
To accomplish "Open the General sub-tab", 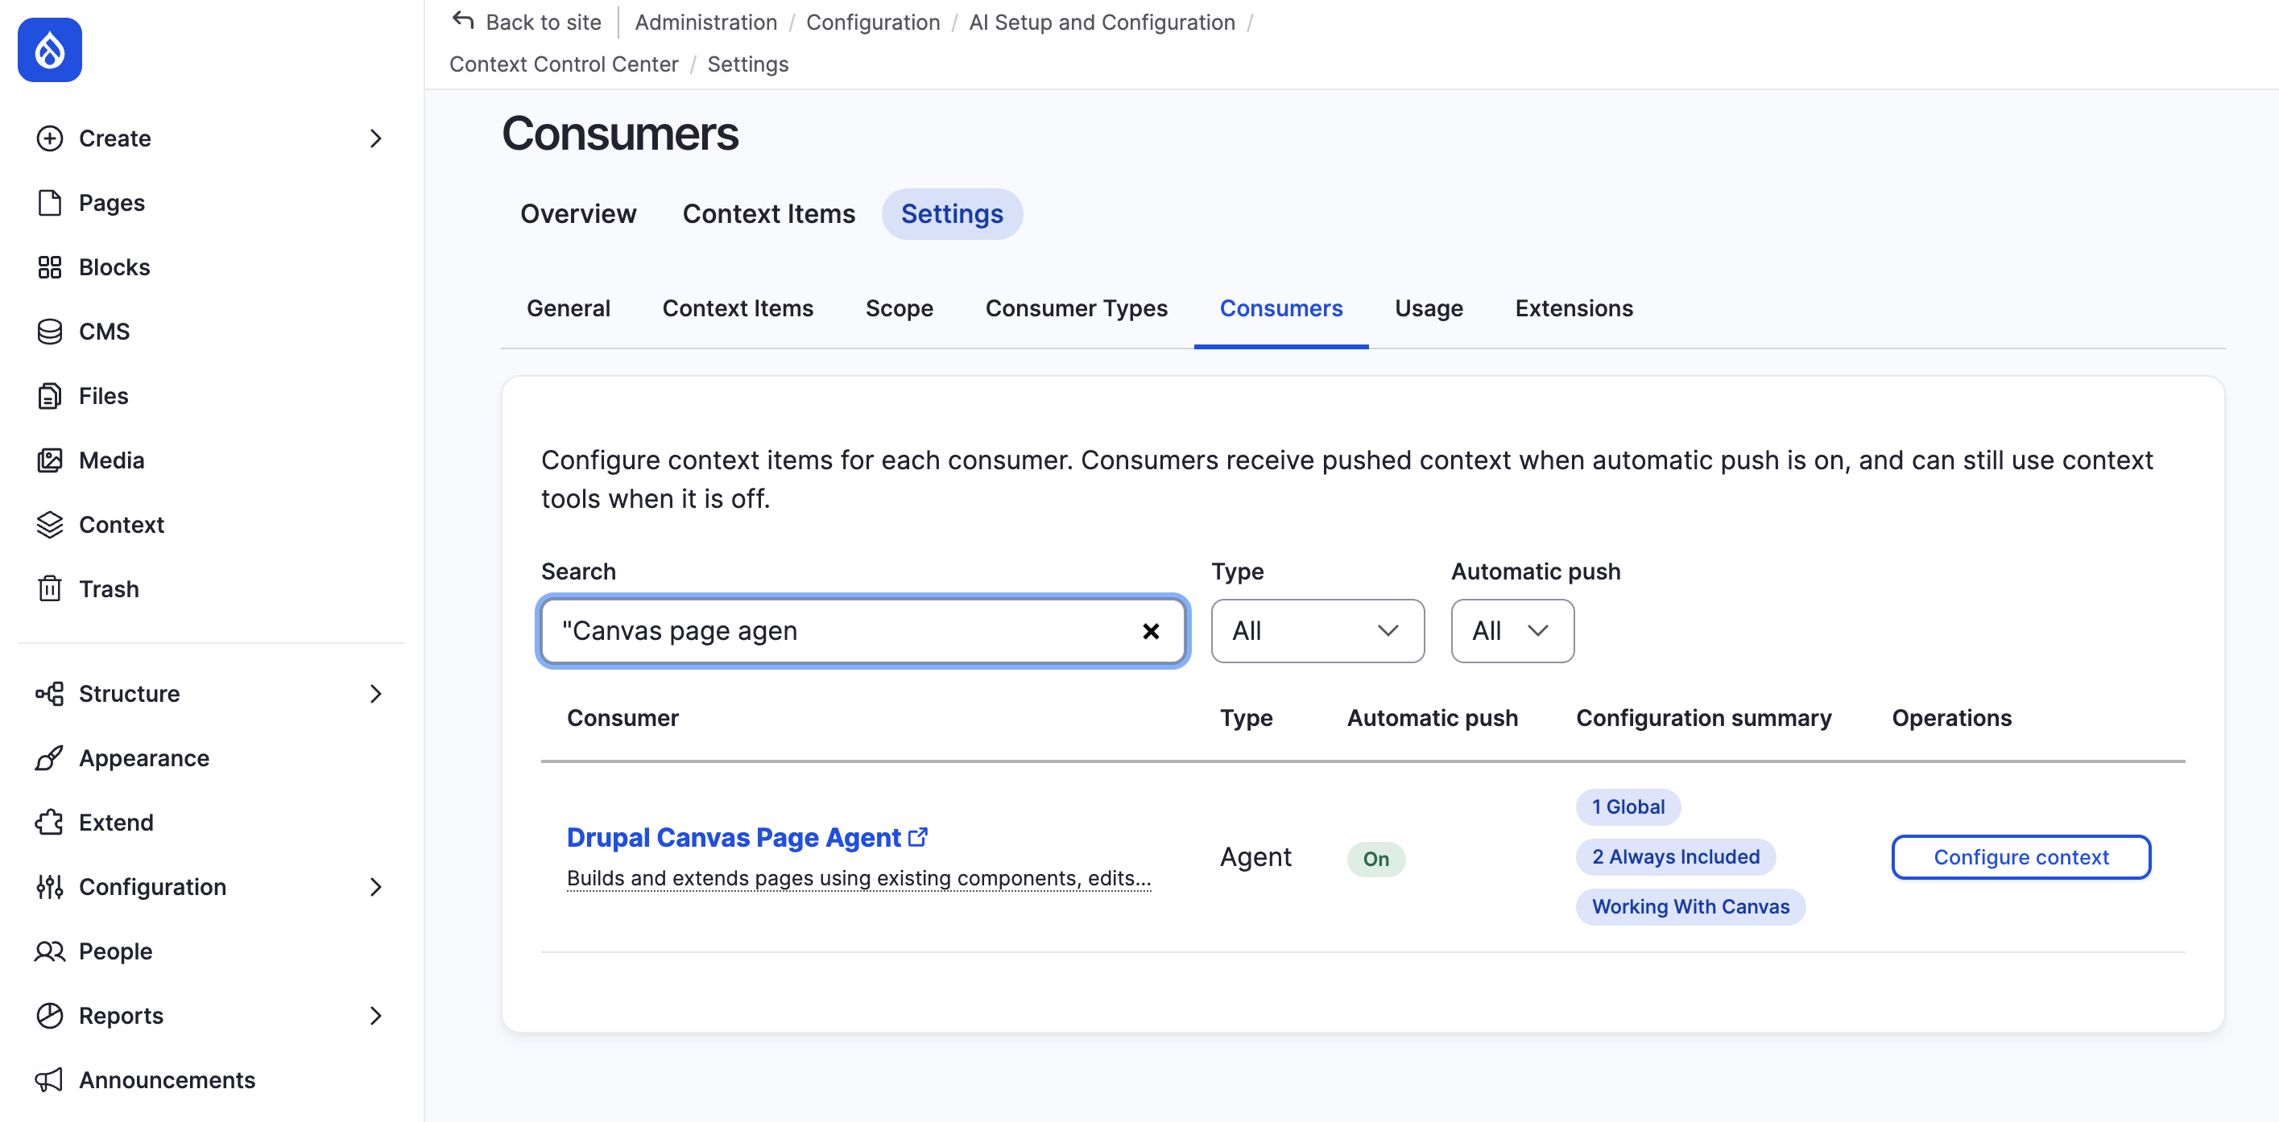I will pyautogui.click(x=568, y=308).
